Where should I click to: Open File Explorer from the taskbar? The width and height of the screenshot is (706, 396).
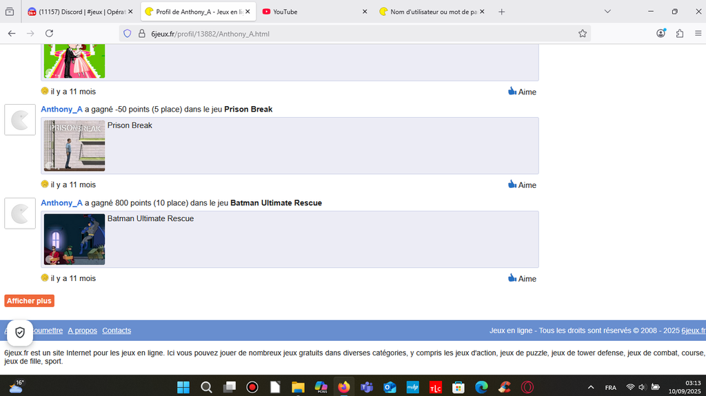(x=298, y=387)
